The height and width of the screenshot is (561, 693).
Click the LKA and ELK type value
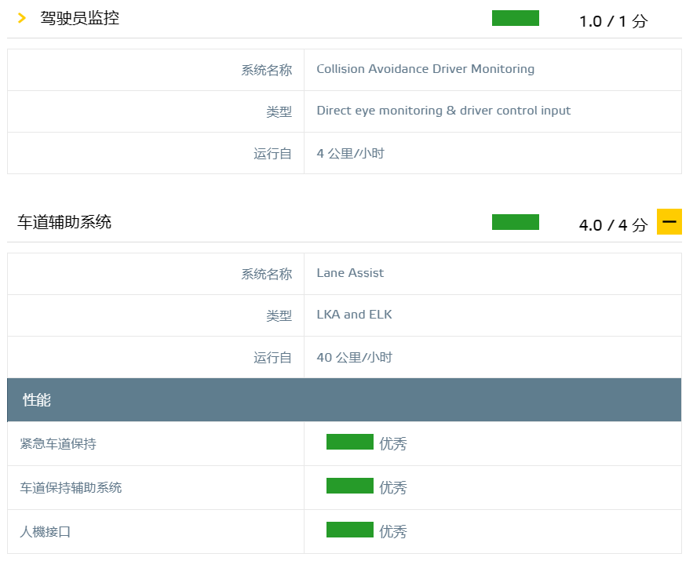pos(354,315)
